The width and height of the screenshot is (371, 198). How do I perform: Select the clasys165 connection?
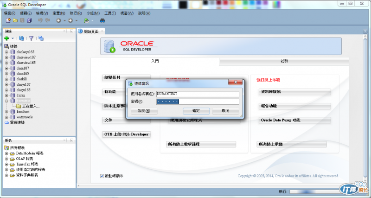tap(24, 90)
